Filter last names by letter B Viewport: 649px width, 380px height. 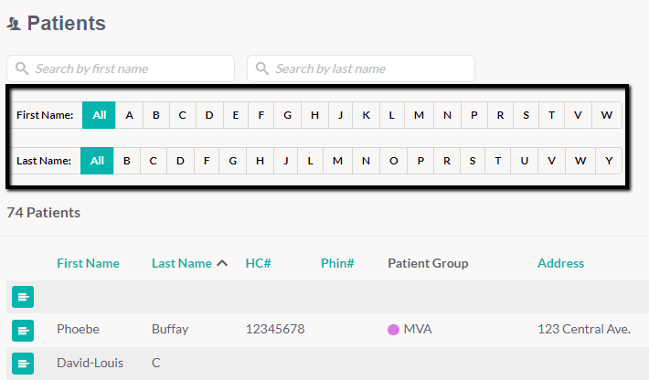click(x=127, y=161)
